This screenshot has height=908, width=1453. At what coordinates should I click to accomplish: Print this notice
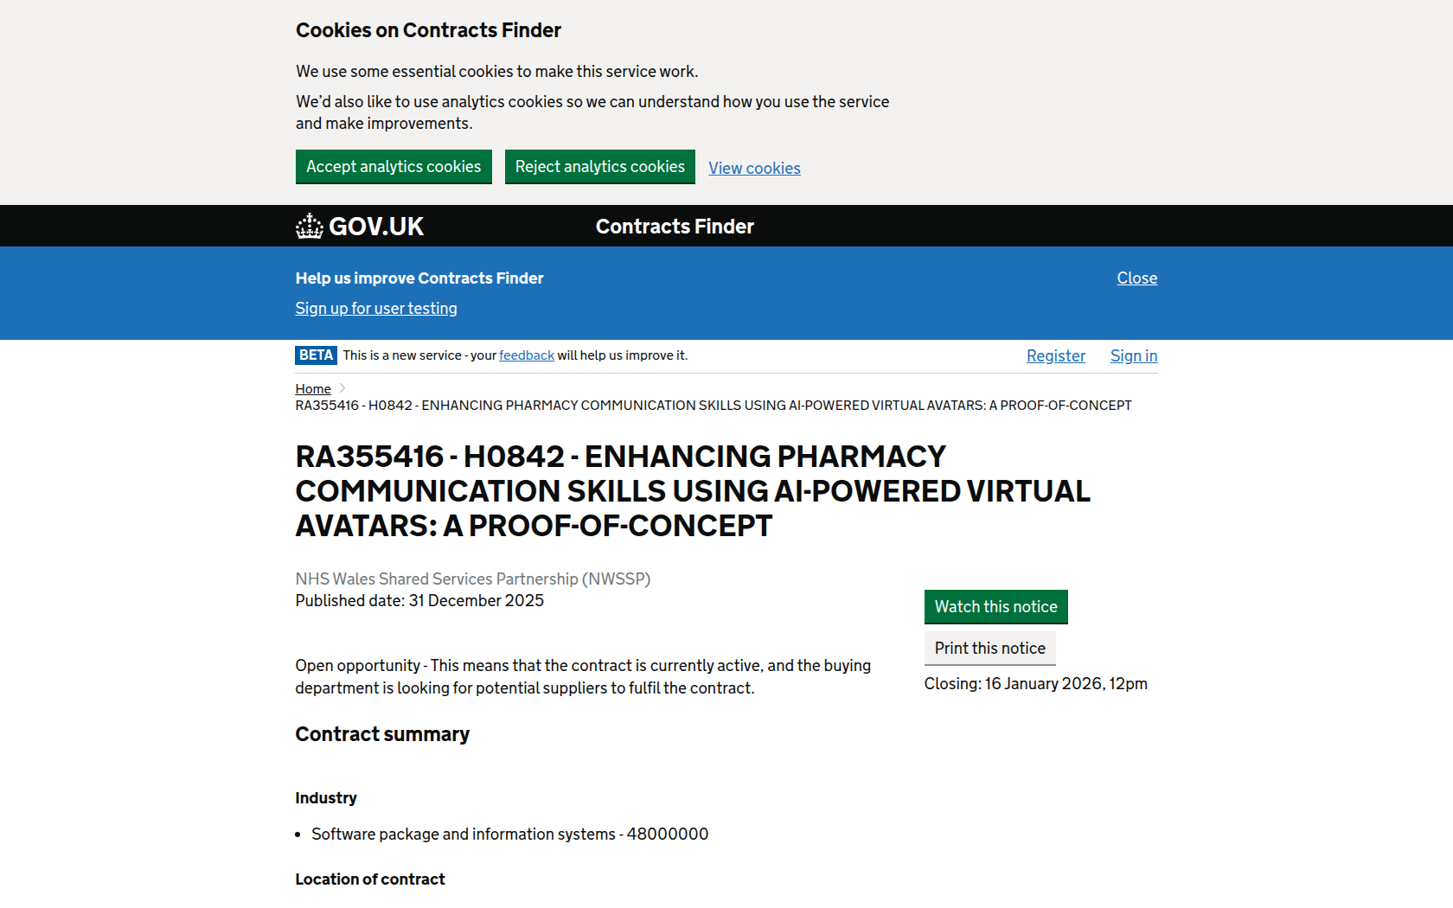tap(989, 649)
